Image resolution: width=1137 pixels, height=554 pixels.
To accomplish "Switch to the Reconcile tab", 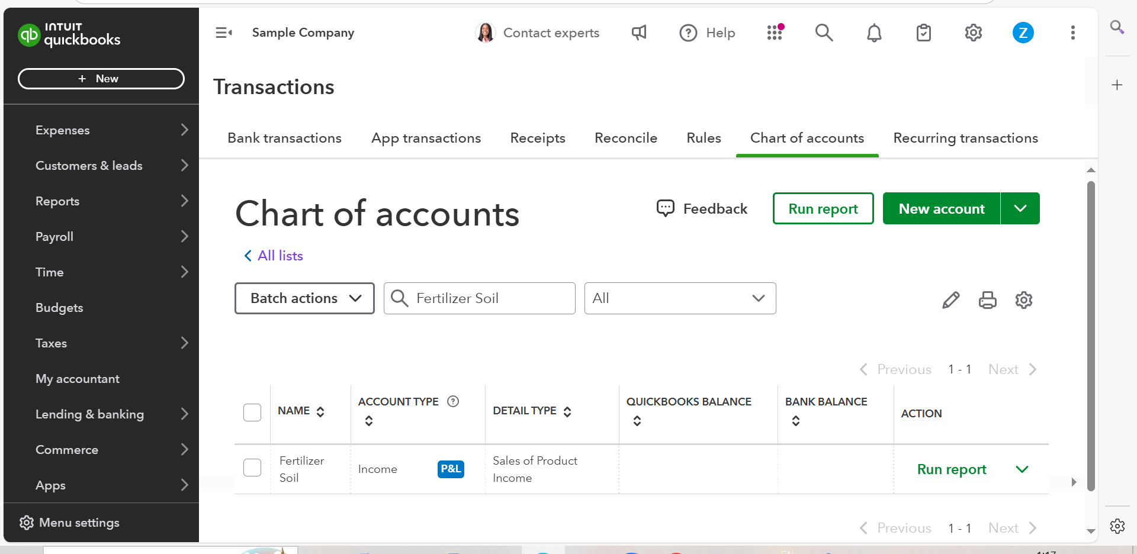I will pos(625,138).
